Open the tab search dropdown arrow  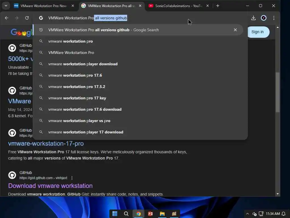pyautogui.click(x=6, y=6)
